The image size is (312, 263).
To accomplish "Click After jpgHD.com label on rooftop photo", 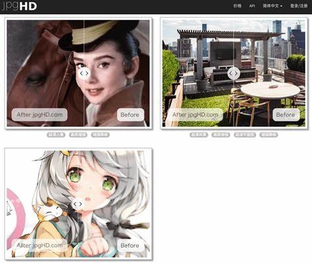I will click(195, 114).
